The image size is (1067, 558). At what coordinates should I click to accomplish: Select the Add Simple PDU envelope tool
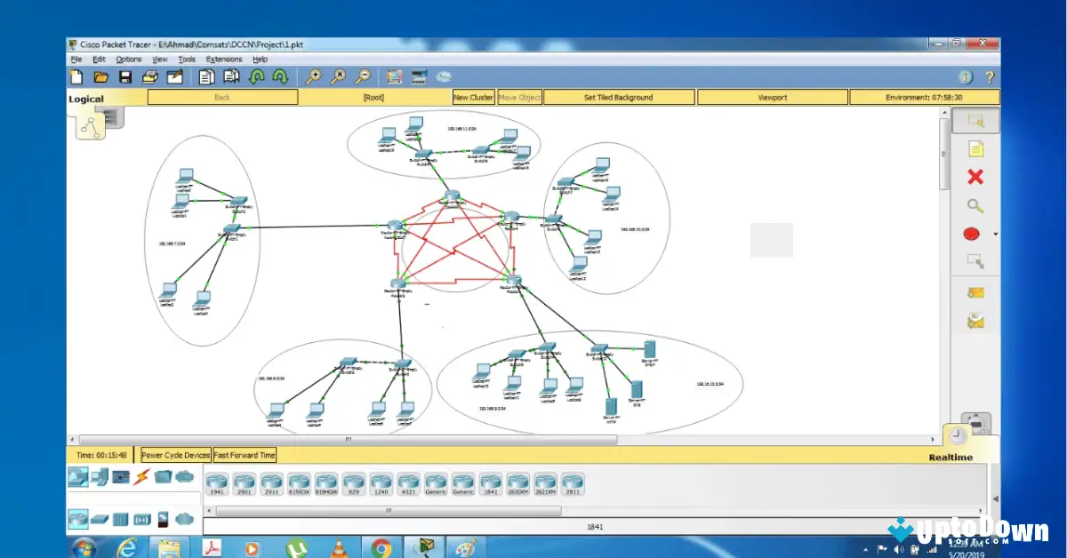pos(975,292)
